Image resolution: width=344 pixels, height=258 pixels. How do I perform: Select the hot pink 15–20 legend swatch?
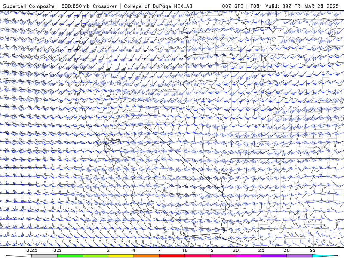[x=223, y=256]
